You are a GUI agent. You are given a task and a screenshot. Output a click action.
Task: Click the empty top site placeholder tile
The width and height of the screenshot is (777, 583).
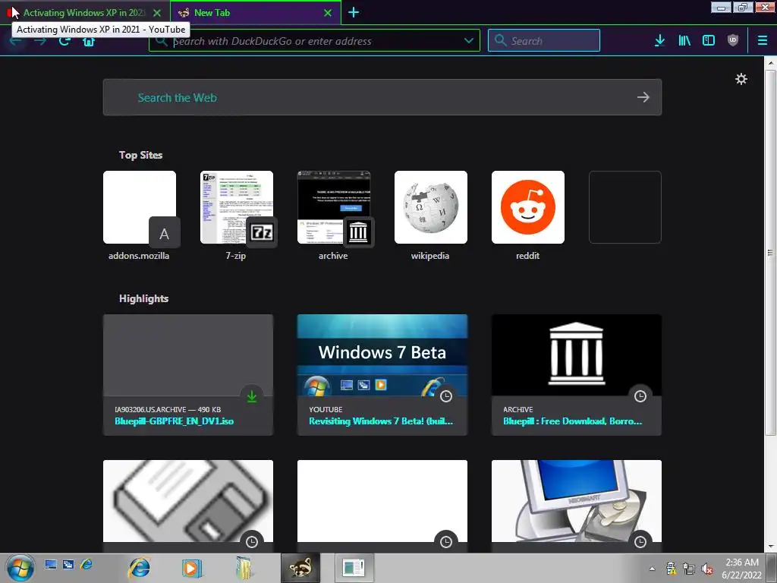pyautogui.click(x=625, y=207)
